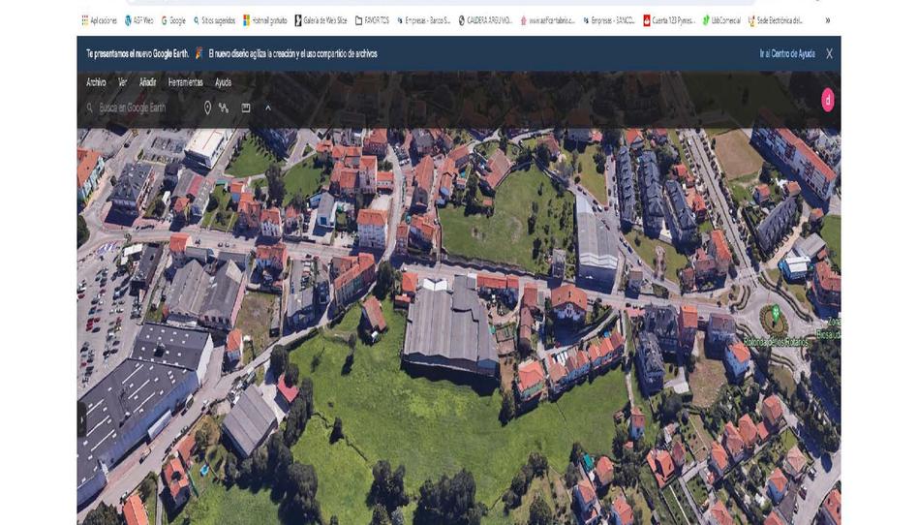Image resolution: width=918 pixels, height=525 pixels.
Task: Click the add placemark pin icon
Action: [207, 108]
